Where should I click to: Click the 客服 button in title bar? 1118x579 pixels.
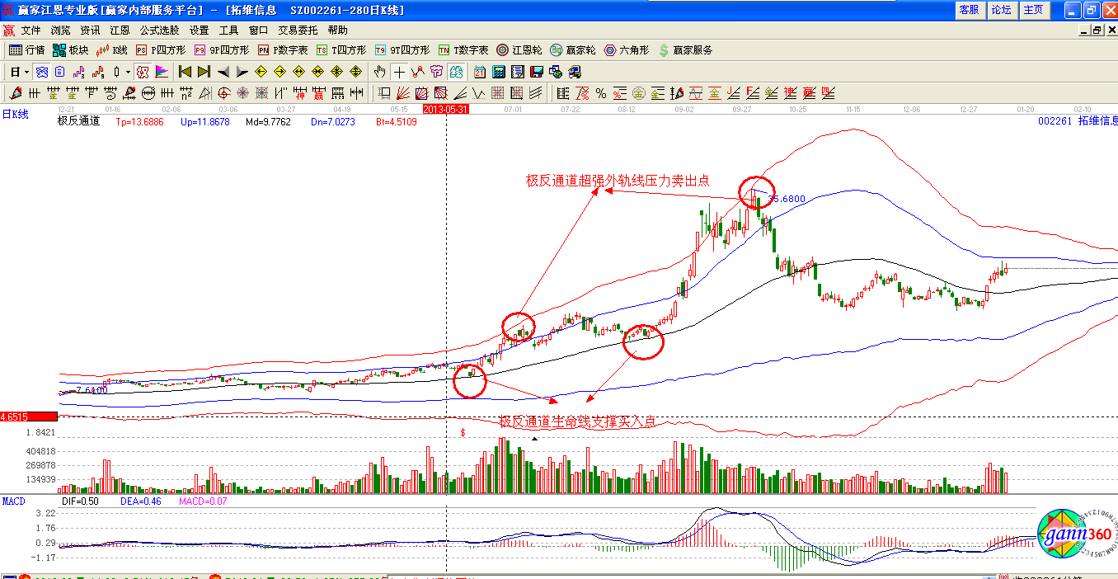969,10
